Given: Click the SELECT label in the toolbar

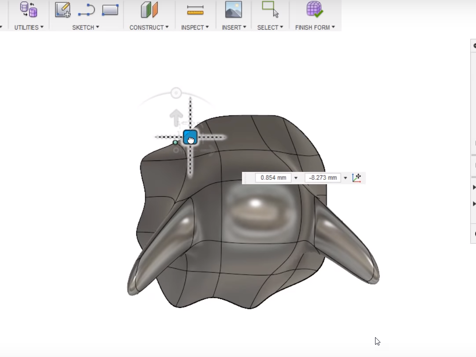Looking at the screenshot, I should click(268, 27).
